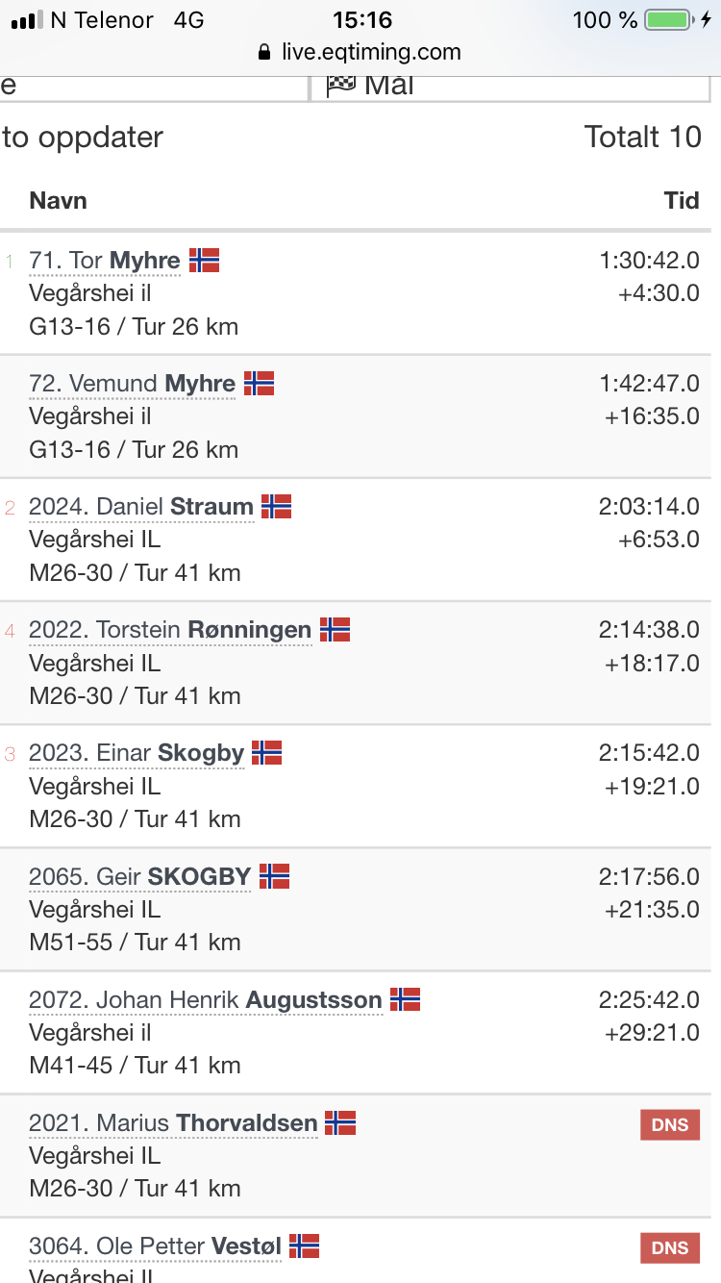The width and height of the screenshot is (721, 1283).
Task: Open Tor Myhre's participant details
Action: coord(105,261)
